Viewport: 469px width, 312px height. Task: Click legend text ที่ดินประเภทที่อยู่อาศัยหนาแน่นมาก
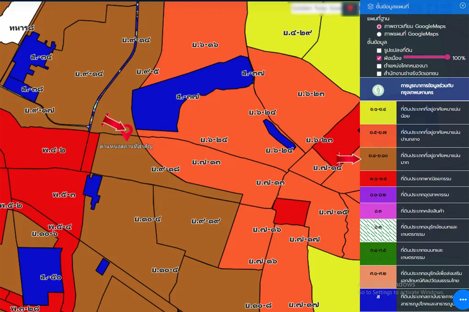pyautogui.click(x=431, y=159)
